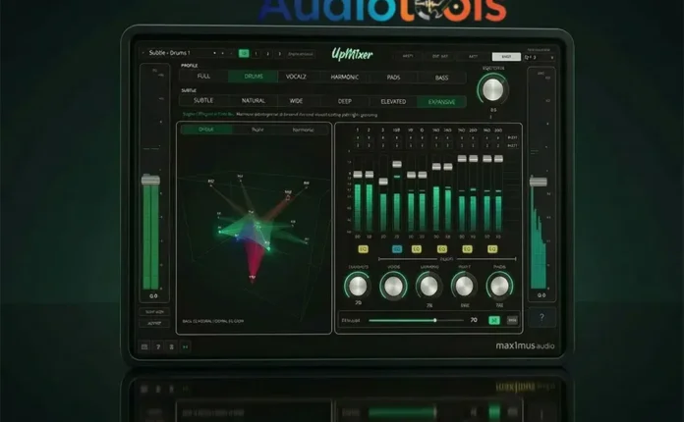The width and height of the screenshot is (684, 422).
Task: Choose the DEEP style option
Action: [345, 101]
